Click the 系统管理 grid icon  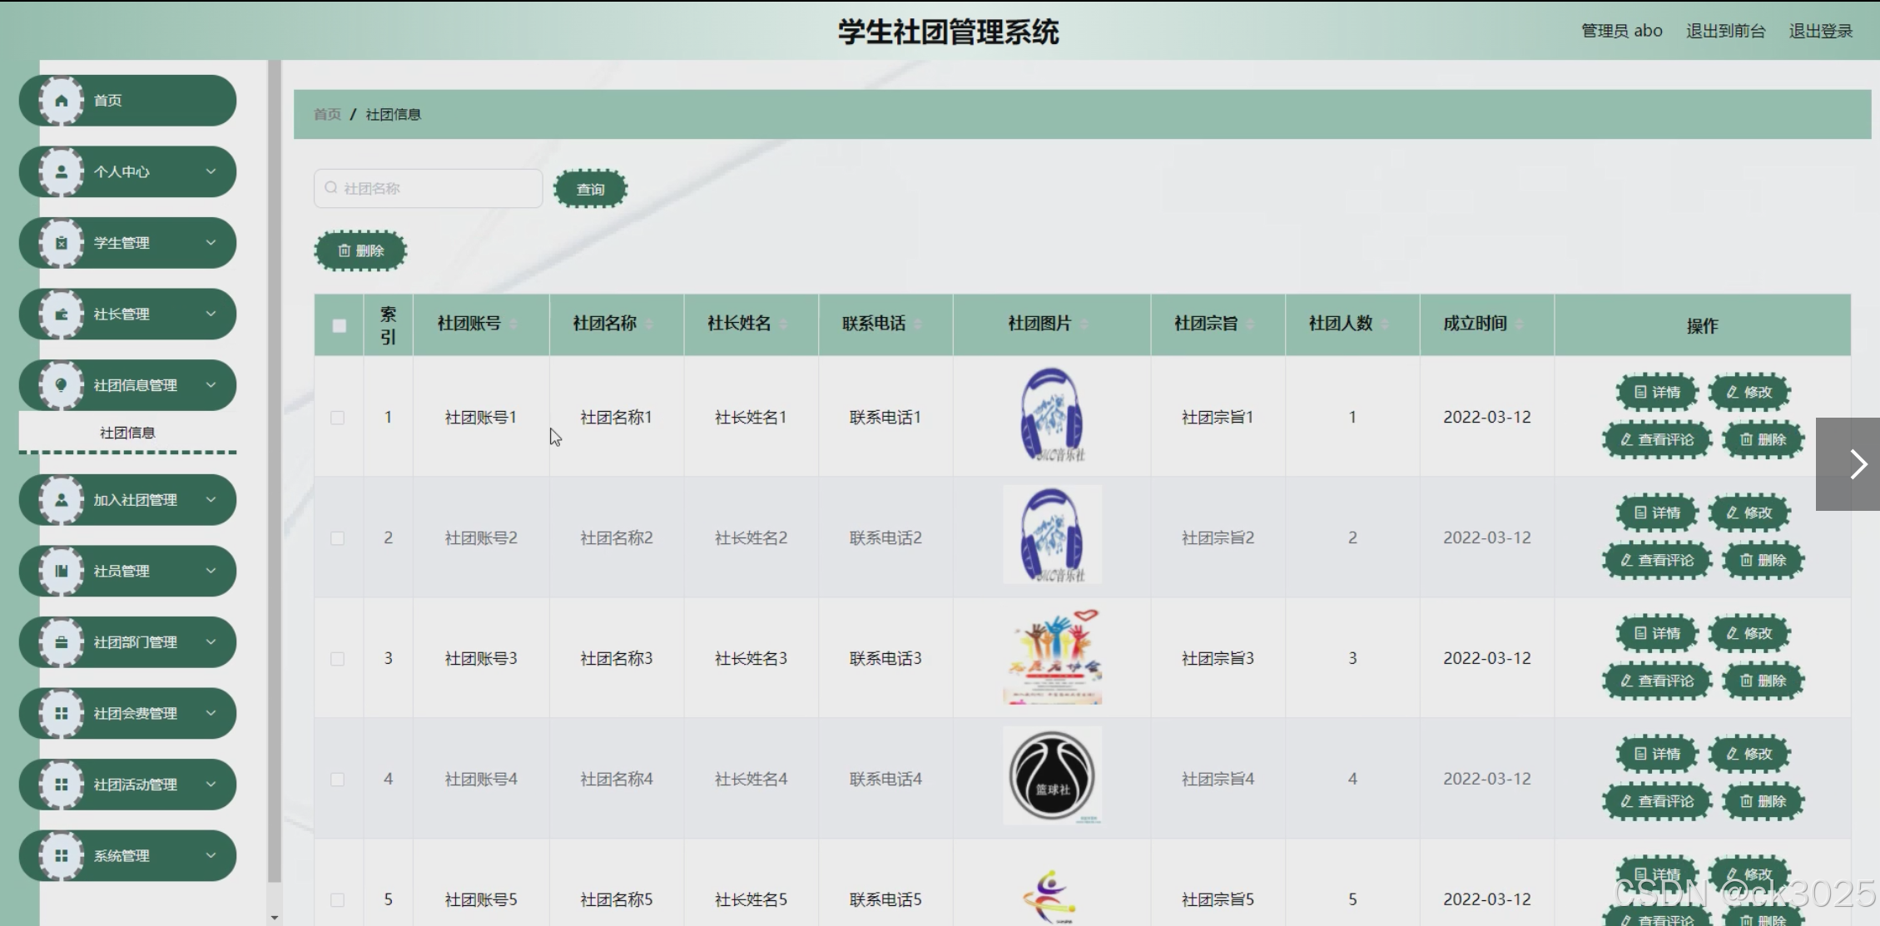tap(62, 856)
